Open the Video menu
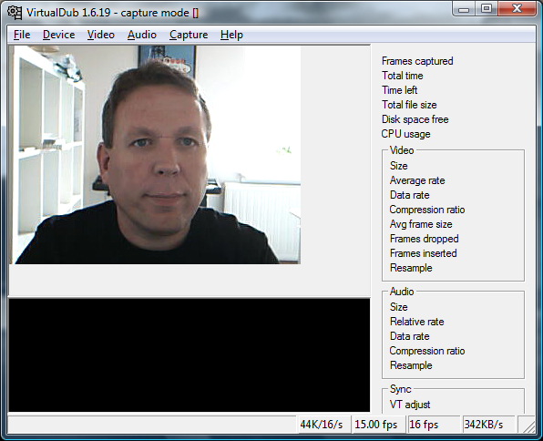The image size is (543, 441). [101, 35]
